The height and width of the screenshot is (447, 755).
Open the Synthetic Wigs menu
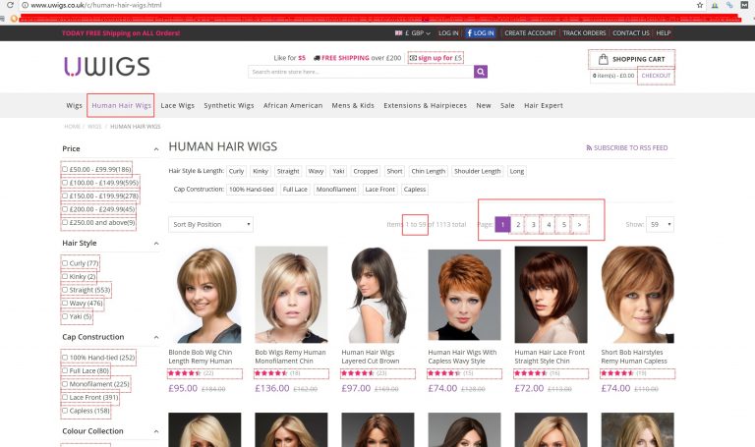(229, 105)
